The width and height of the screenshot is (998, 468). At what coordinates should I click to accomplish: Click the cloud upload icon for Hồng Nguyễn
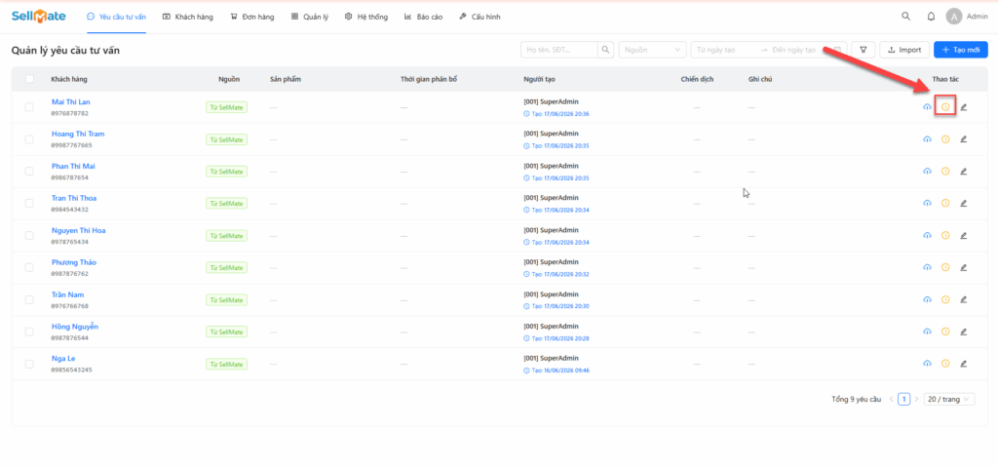(x=928, y=331)
